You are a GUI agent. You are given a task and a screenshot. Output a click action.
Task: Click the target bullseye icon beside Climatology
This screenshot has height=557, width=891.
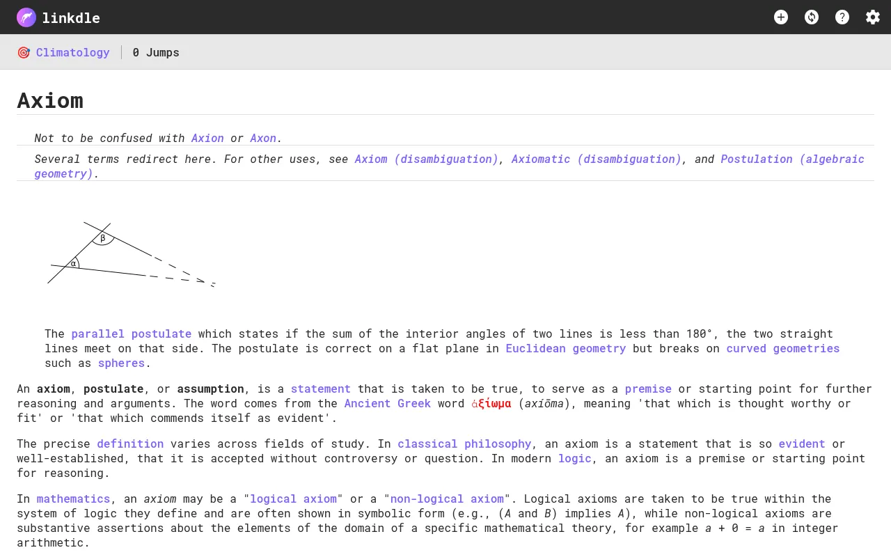24,52
